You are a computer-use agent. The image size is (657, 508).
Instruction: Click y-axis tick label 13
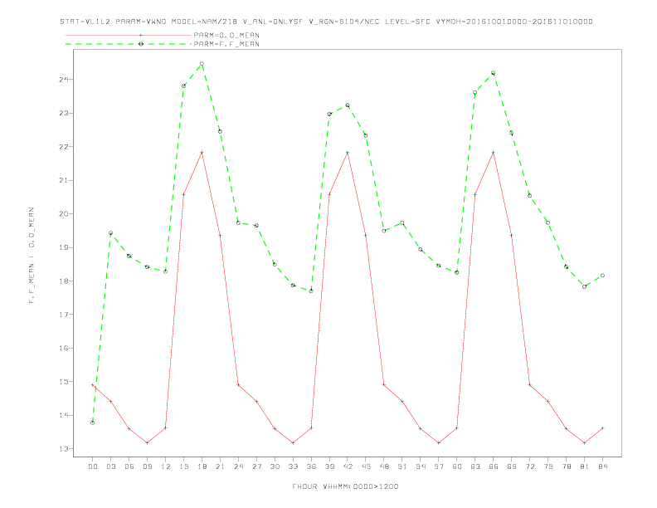64,449
